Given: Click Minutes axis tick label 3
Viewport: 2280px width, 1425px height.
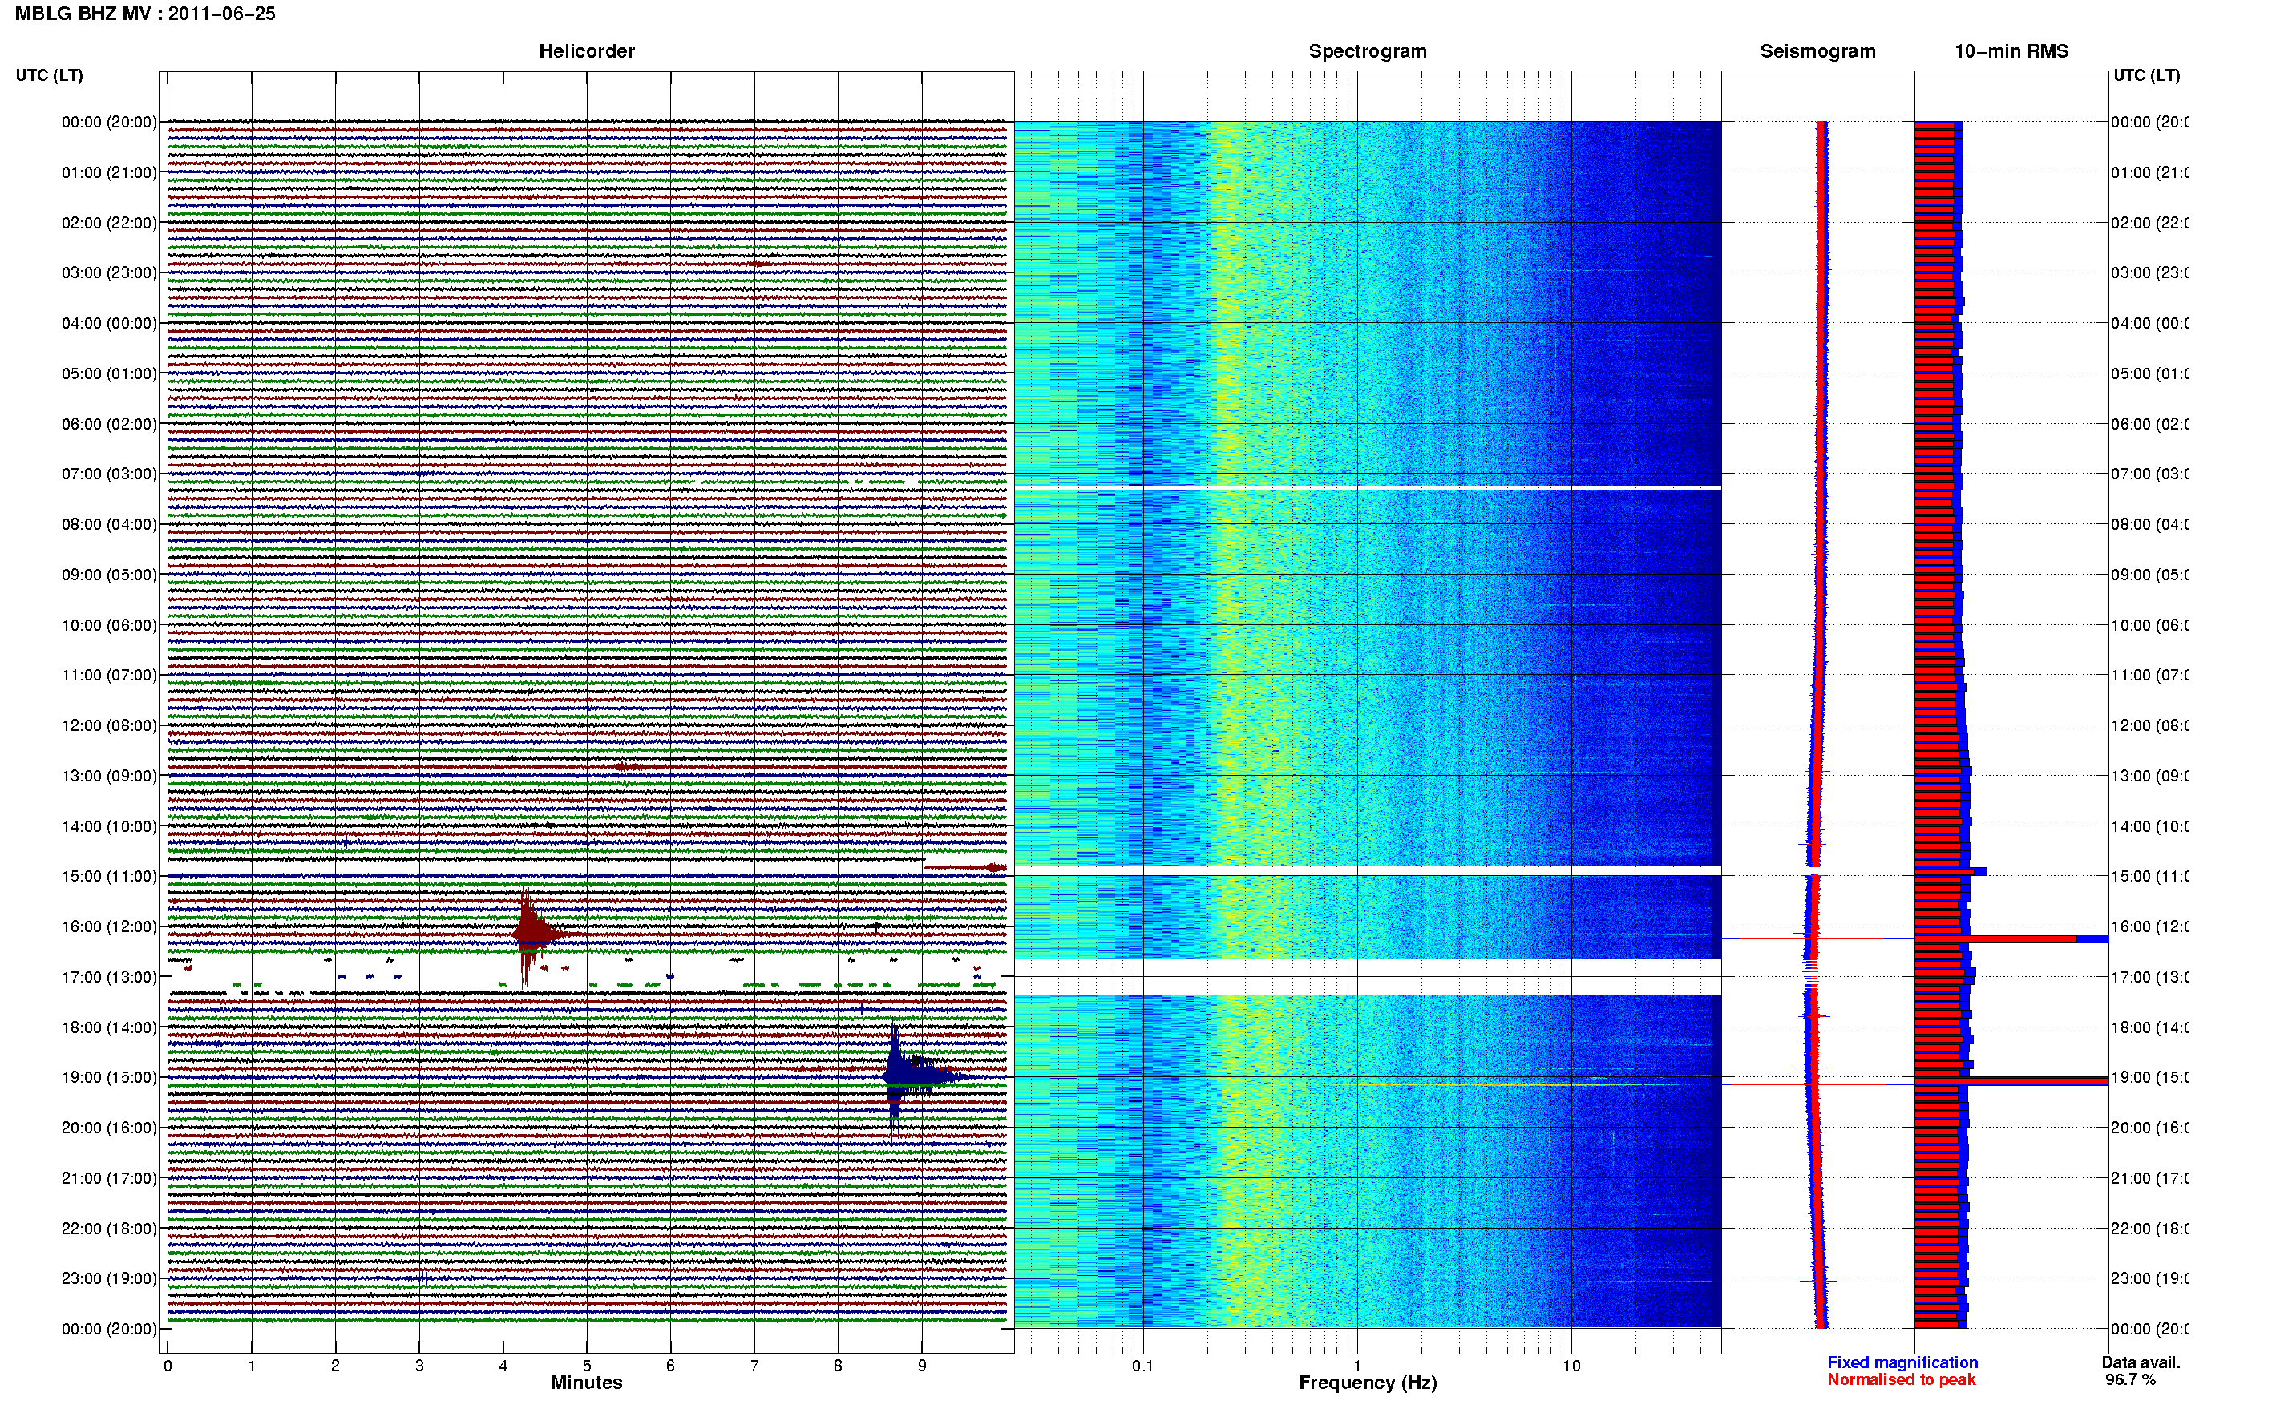Looking at the screenshot, I should [x=419, y=1366].
